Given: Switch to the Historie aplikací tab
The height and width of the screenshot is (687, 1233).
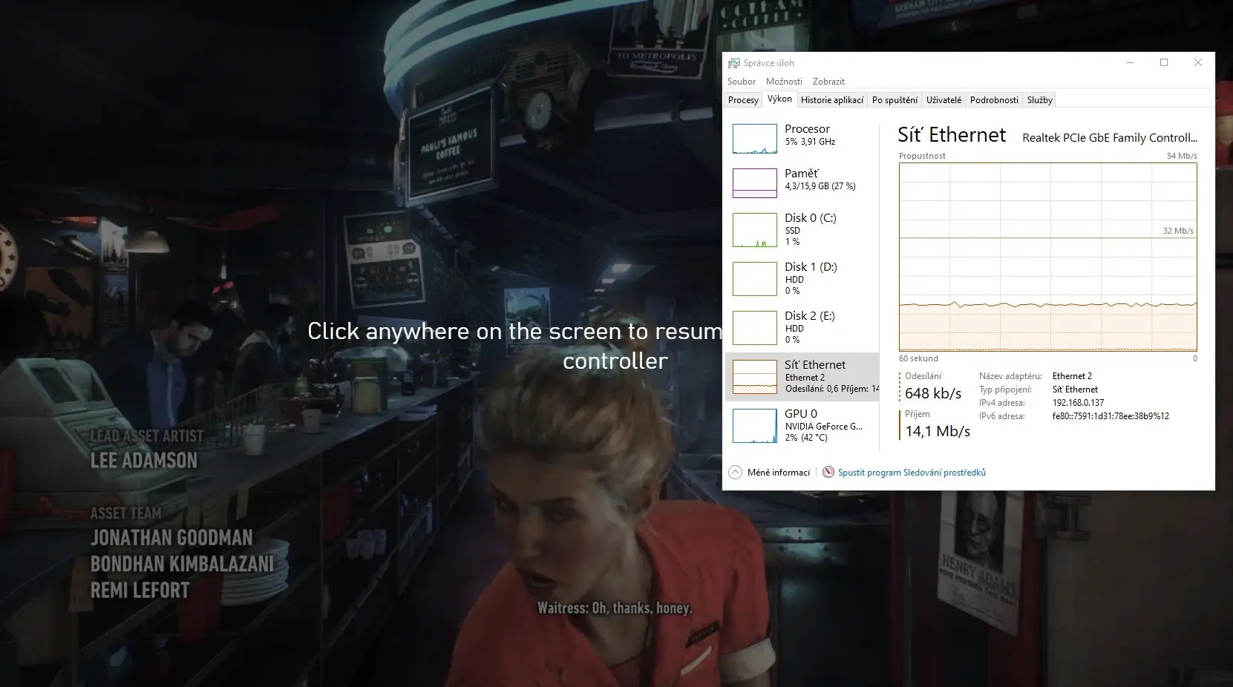Looking at the screenshot, I should click(x=832, y=100).
